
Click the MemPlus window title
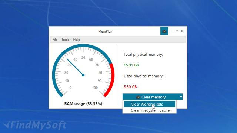pos(105,31)
